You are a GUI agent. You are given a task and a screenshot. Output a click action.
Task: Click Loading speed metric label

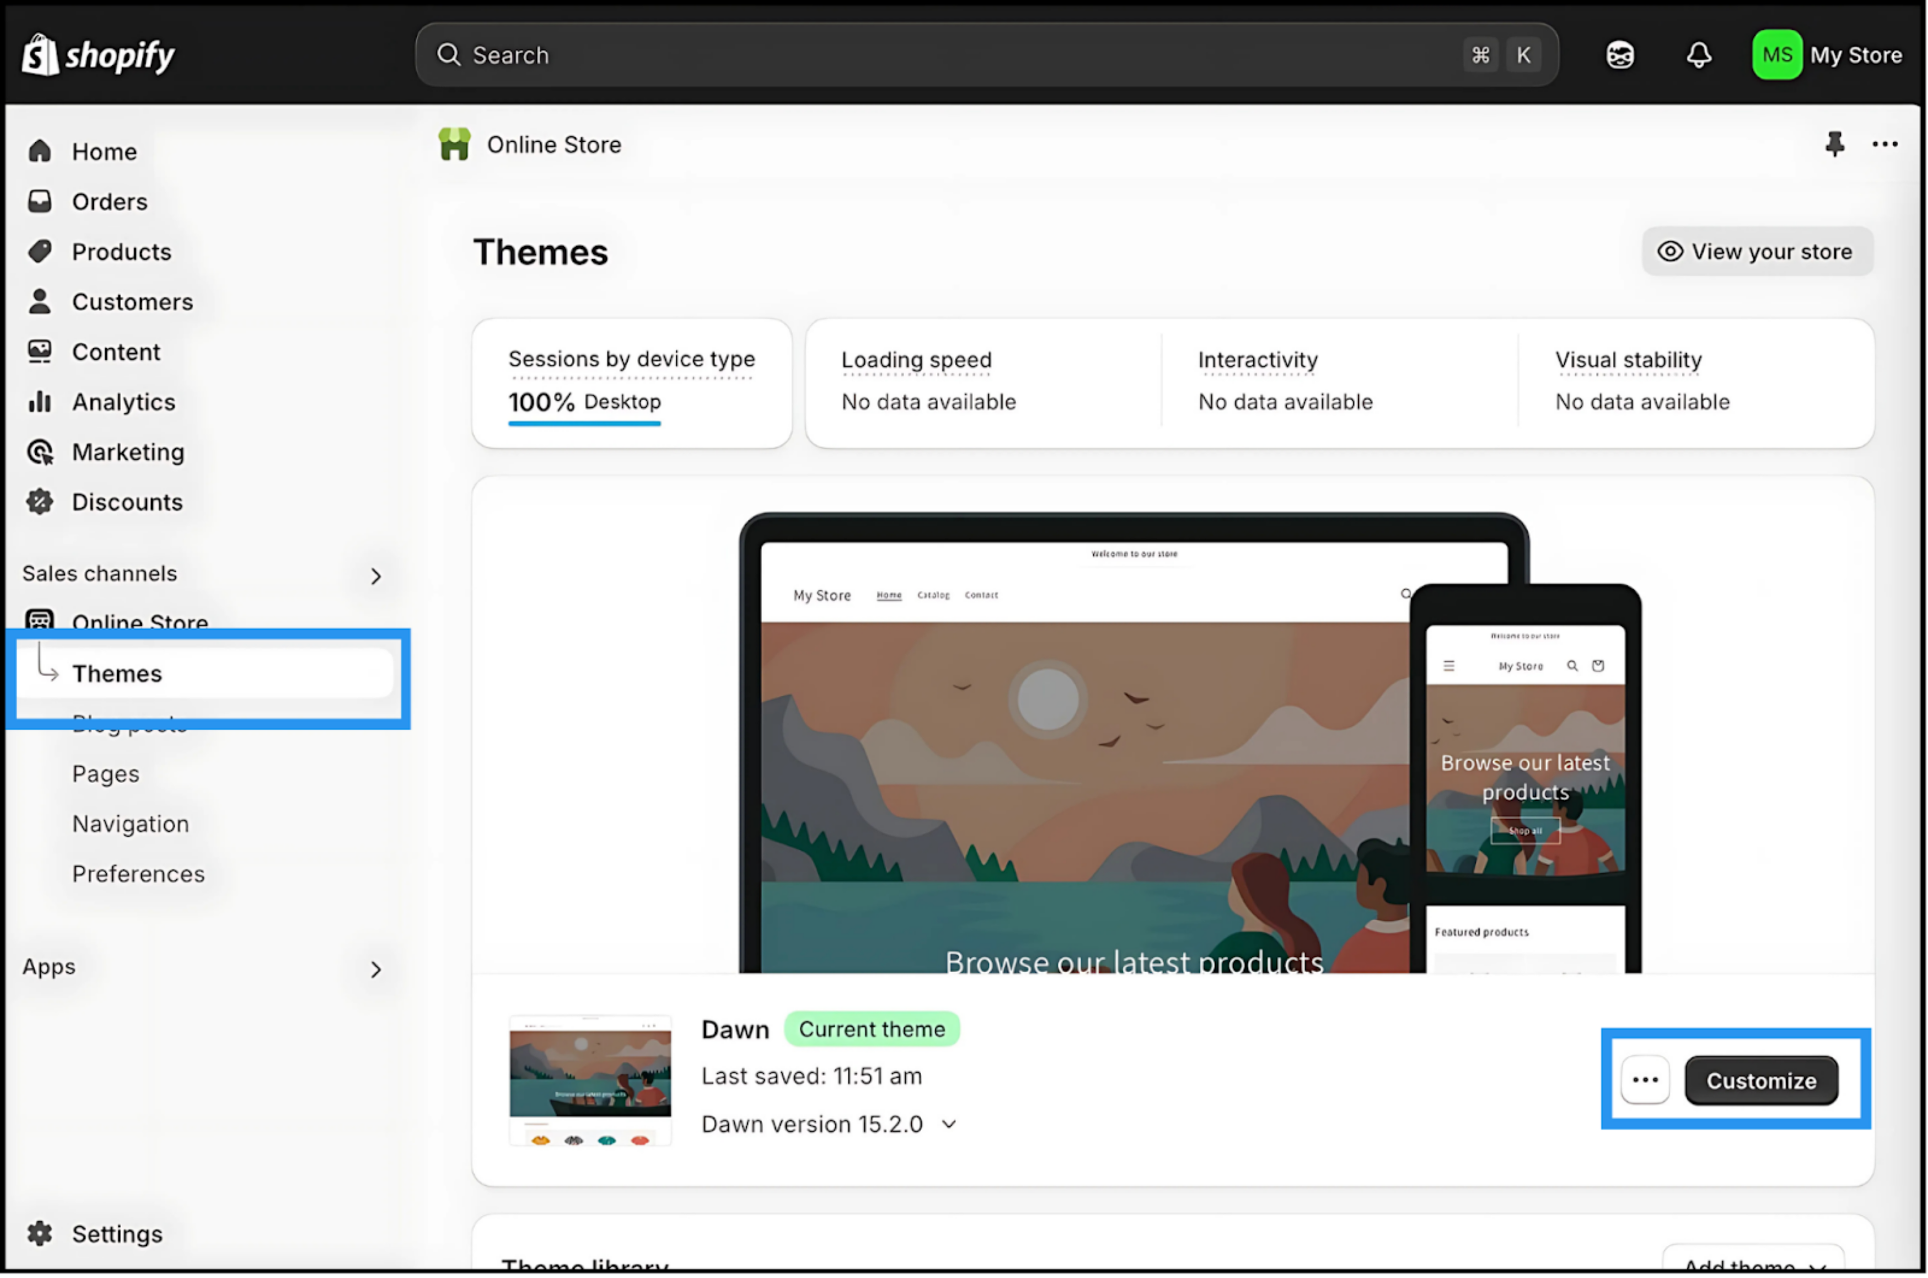[x=916, y=359]
